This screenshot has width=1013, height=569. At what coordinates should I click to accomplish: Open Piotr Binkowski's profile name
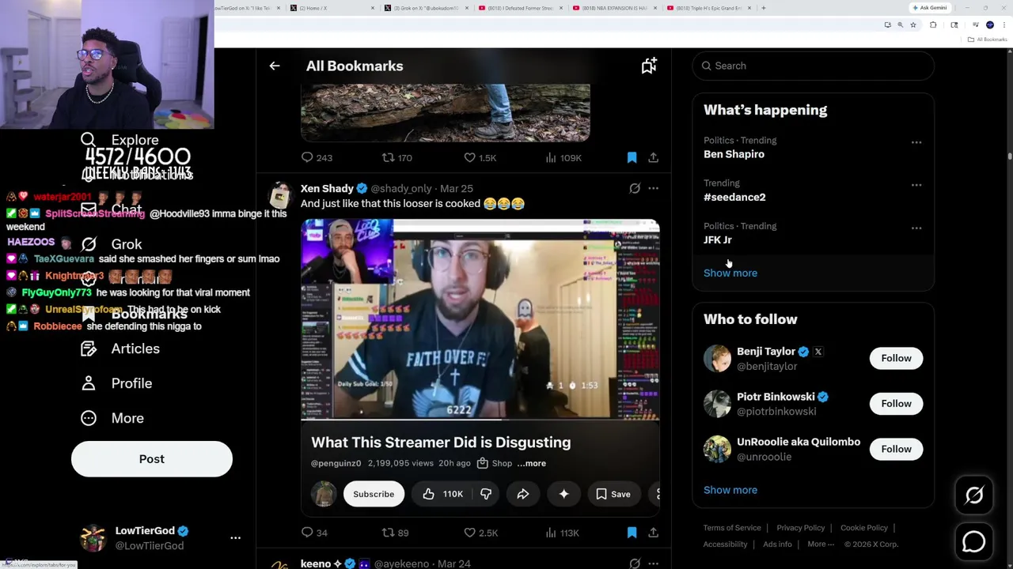coord(776,397)
